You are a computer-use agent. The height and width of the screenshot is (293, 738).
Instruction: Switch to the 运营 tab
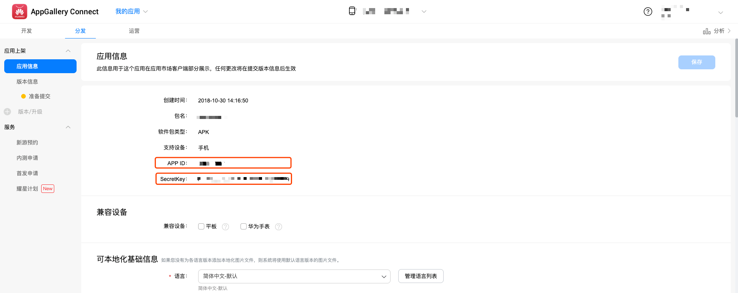(134, 31)
